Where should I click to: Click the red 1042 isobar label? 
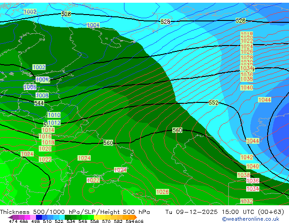pyautogui.click(x=247, y=157)
